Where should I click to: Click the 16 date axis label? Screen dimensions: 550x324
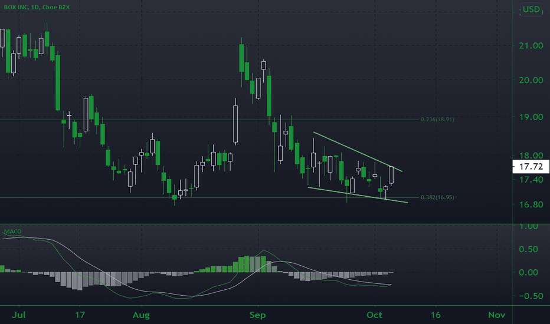point(436,315)
